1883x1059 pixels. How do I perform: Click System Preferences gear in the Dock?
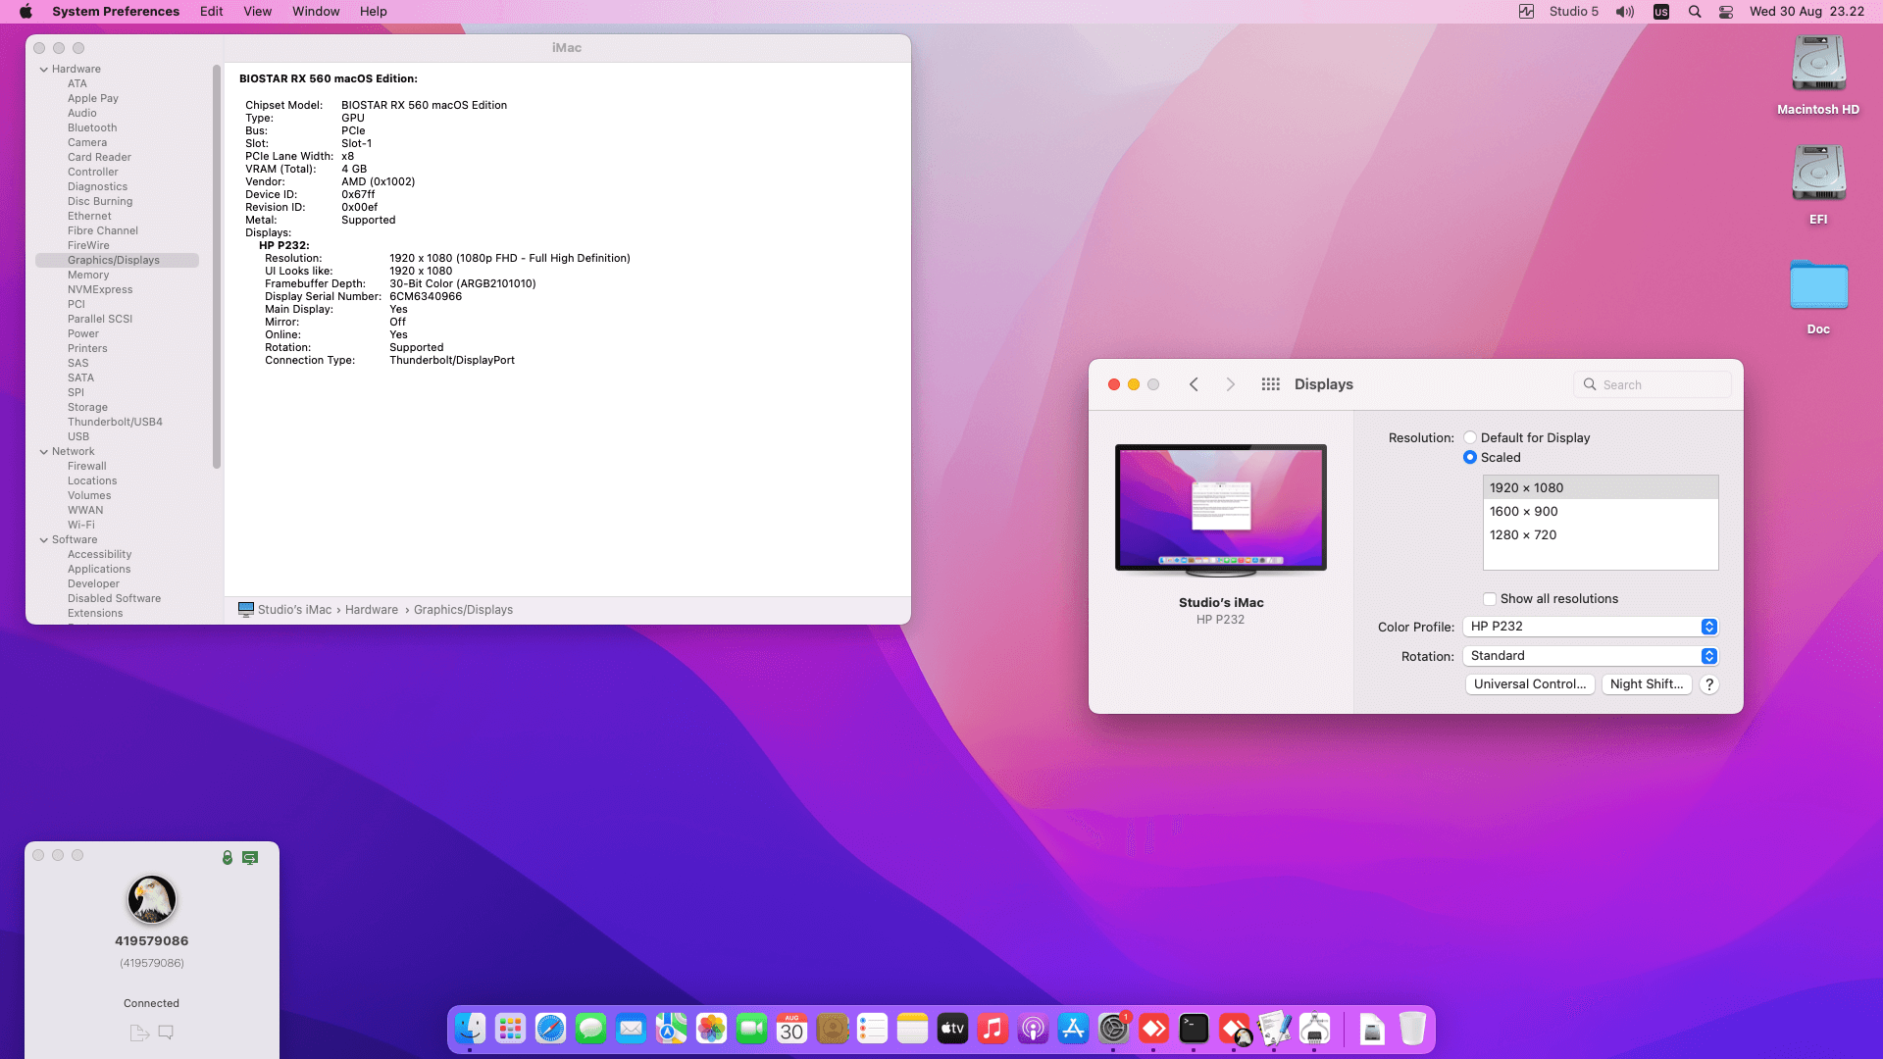[1113, 1029]
